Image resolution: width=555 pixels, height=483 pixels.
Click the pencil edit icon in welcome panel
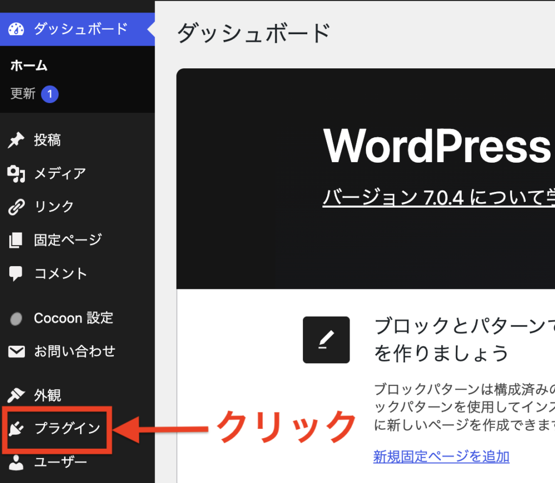326,339
